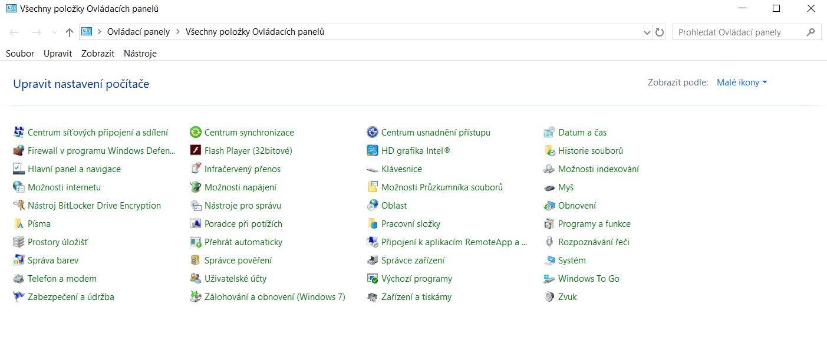Screen dimensions: 827x343
Task: Open the Malé ikony view dropdown
Action: click(x=742, y=83)
